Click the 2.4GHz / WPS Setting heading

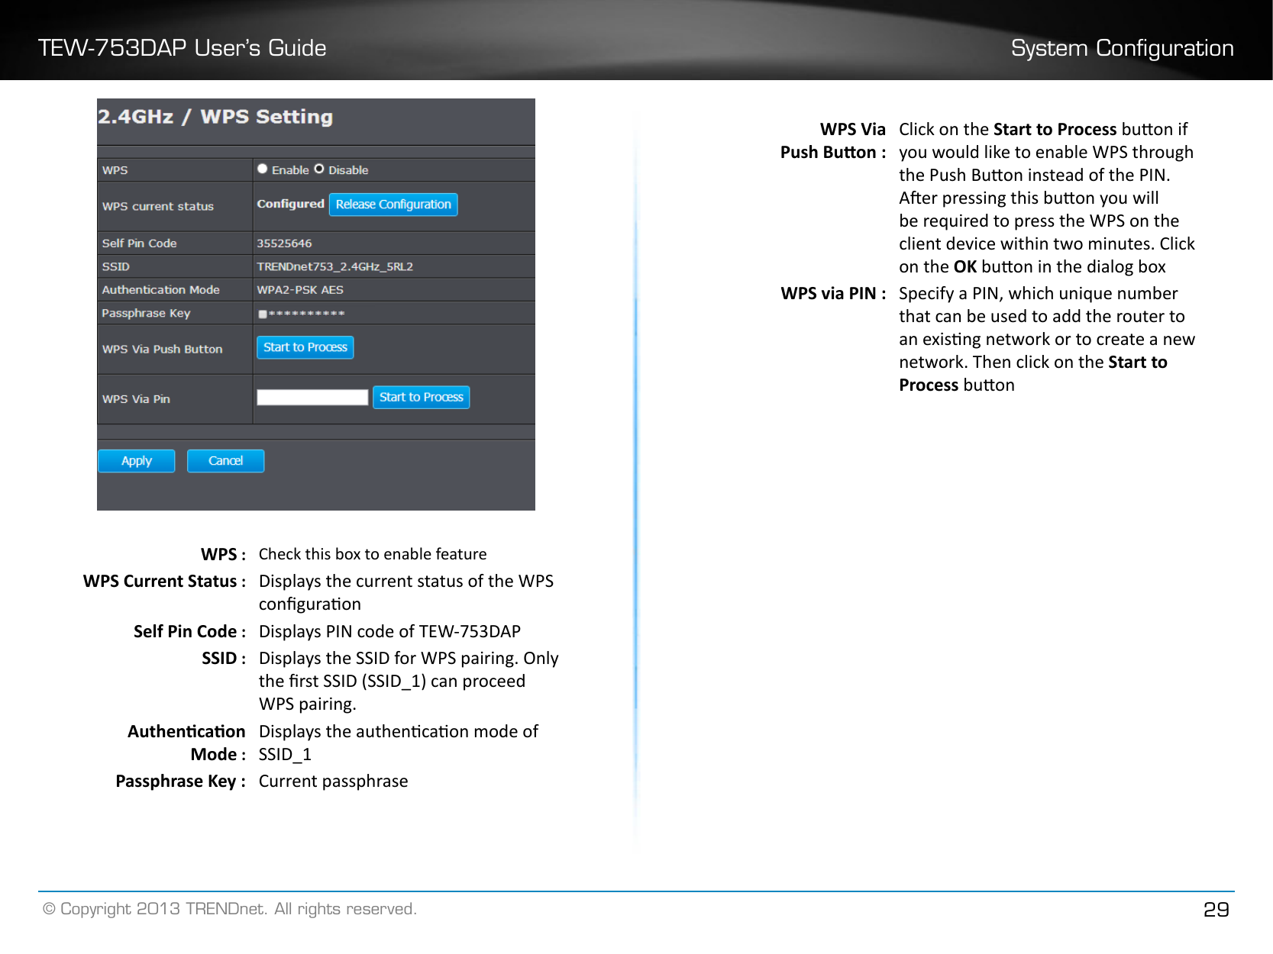215,117
